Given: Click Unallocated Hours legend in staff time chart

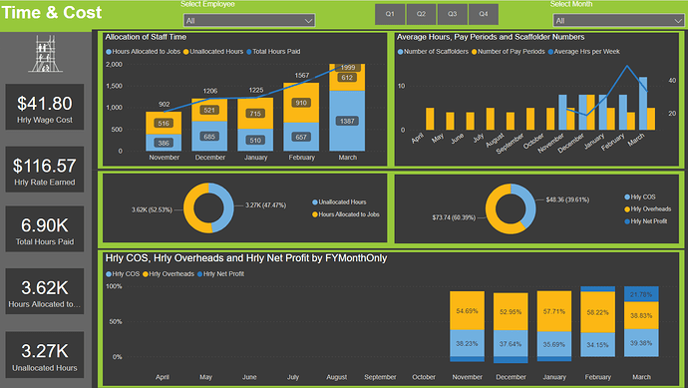Looking at the screenshot, I should coord(213,51).
